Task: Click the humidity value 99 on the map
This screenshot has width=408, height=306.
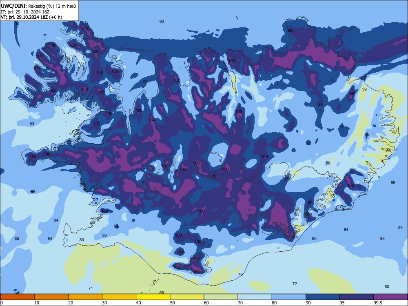Action: pyautogui.click(x=320, y=104)
